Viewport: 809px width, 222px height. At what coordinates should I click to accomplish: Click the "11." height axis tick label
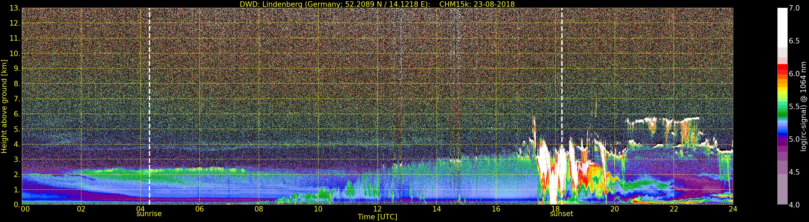(x=15, y=38)
